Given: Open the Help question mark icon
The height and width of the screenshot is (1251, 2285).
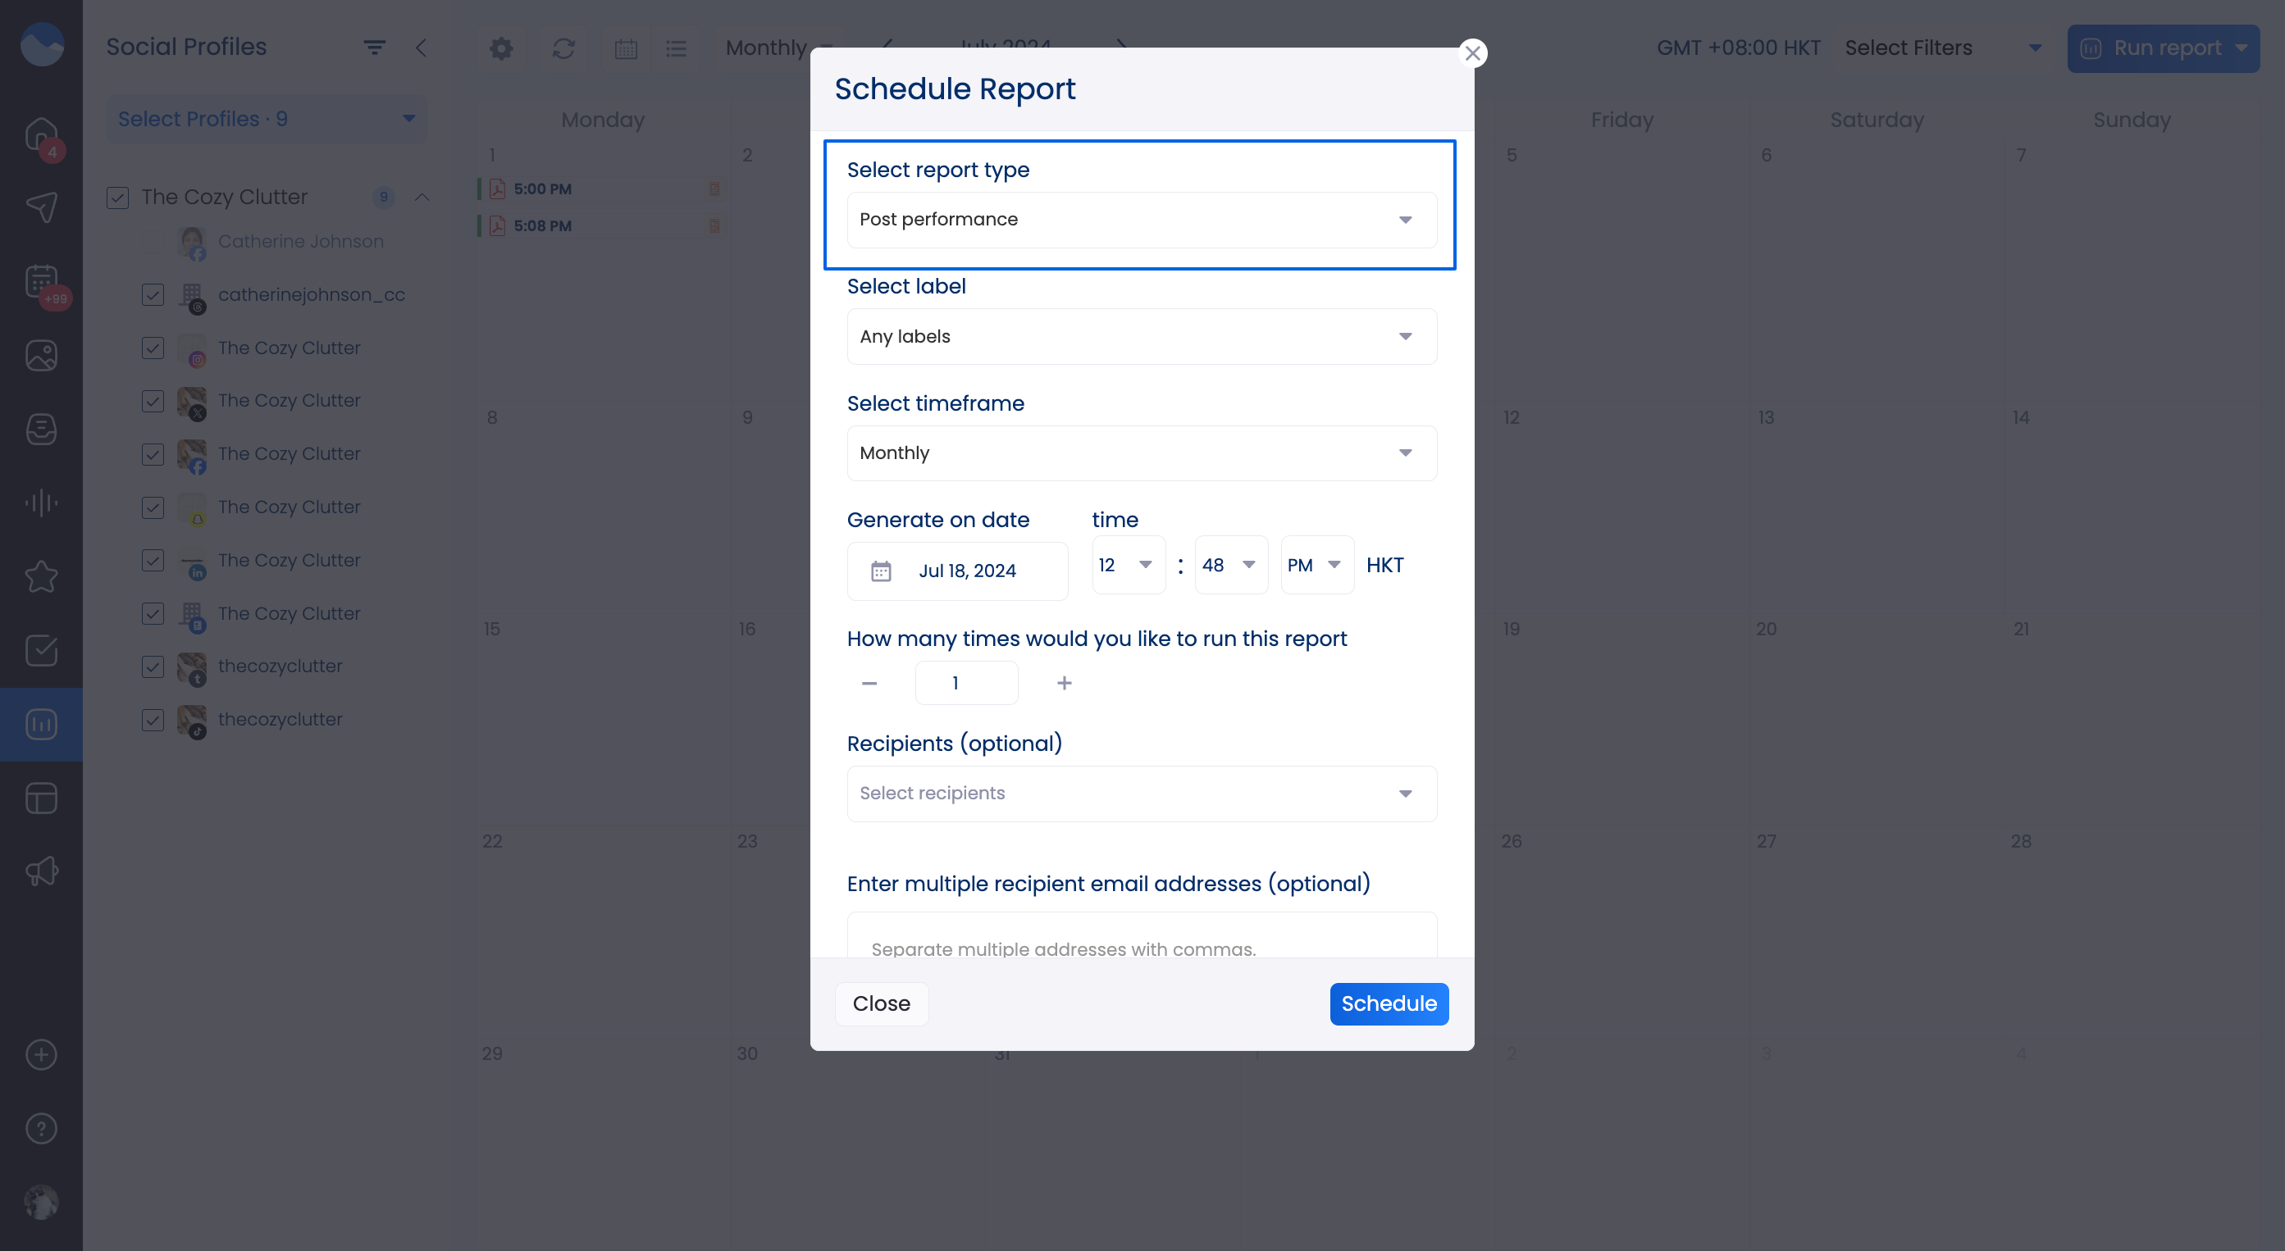Looking at the screenshot, I should pyautogui.click(x=41, y=1128).
